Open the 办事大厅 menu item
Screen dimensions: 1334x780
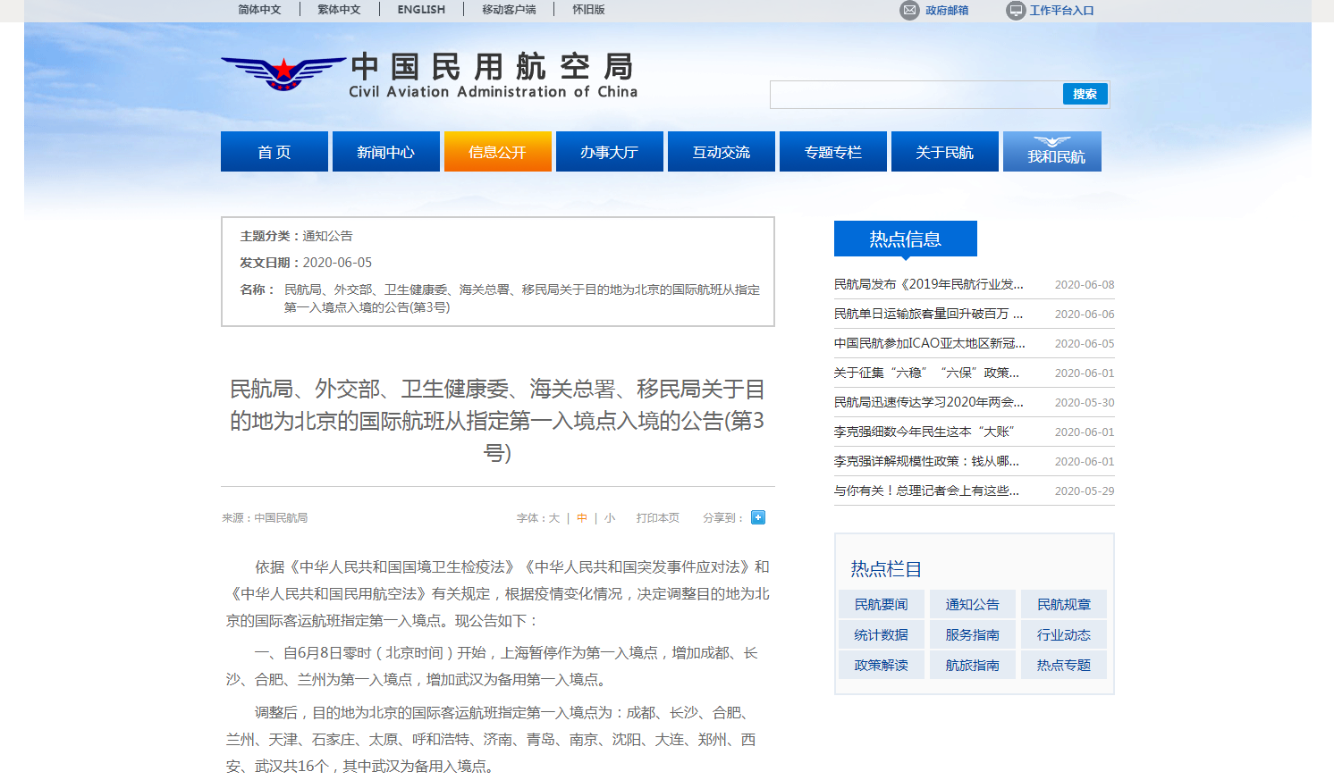click(609, 152)
